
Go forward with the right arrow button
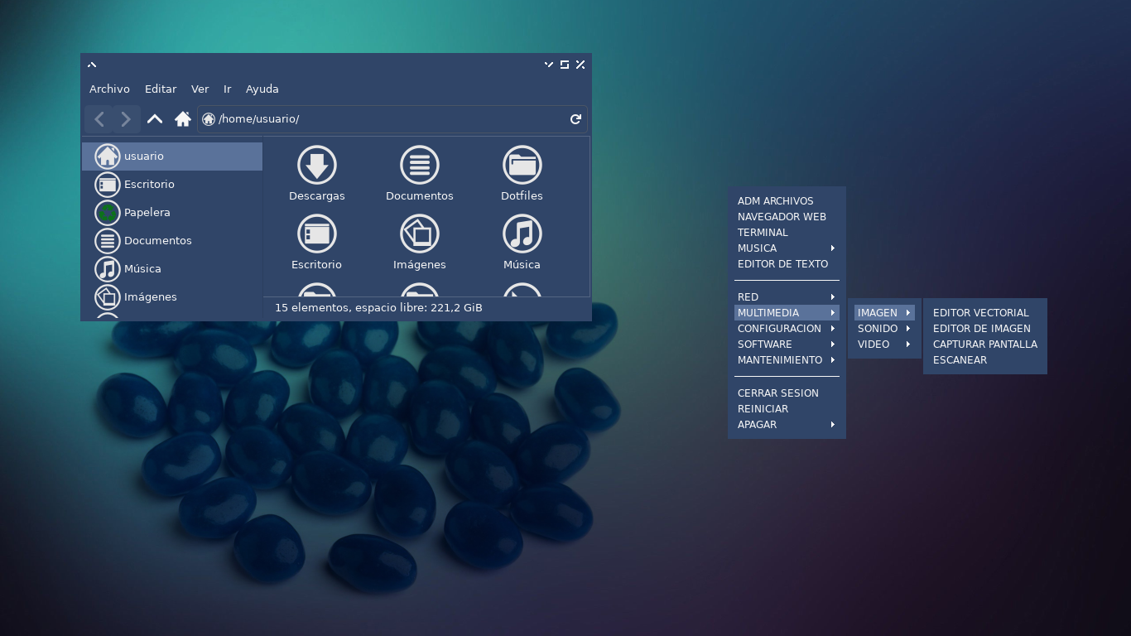(x=126, y=119)
